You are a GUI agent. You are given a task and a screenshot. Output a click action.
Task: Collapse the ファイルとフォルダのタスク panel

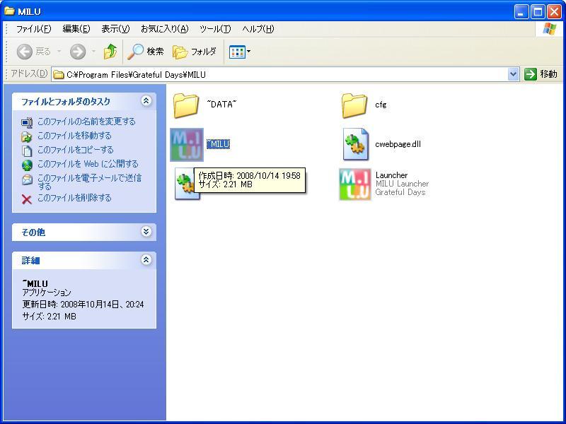click(146, 101)
